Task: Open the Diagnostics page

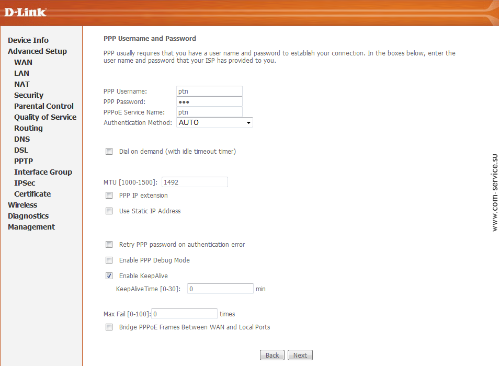Action: click(x=28, y=216)
